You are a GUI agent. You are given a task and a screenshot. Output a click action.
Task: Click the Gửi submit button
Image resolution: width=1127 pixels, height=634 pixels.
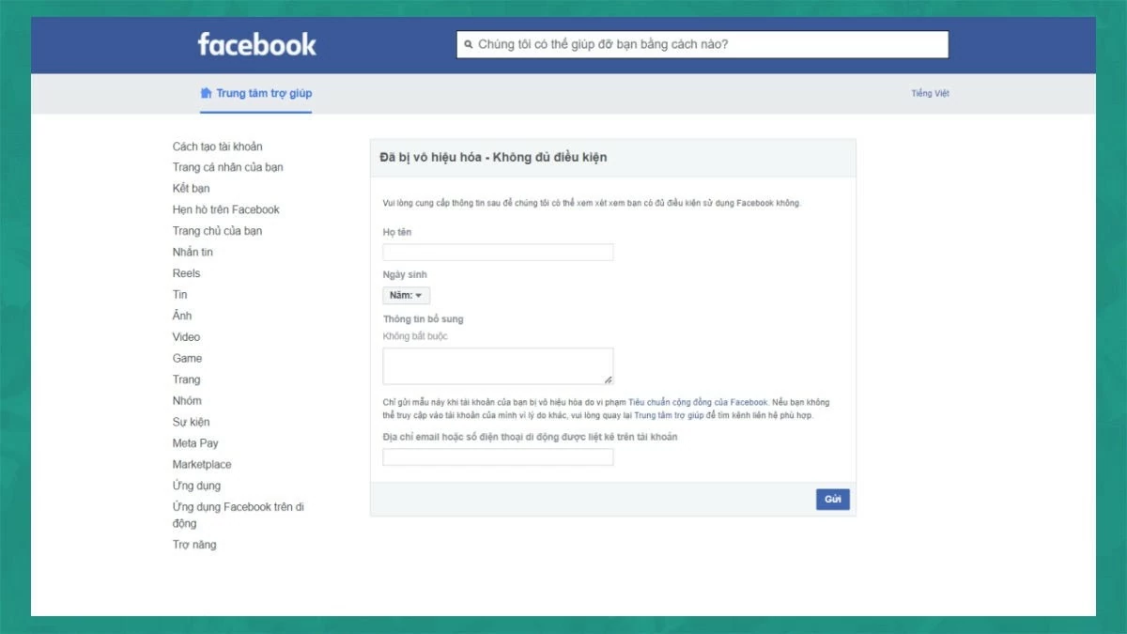pyautogui.click(x=831, y=499)
